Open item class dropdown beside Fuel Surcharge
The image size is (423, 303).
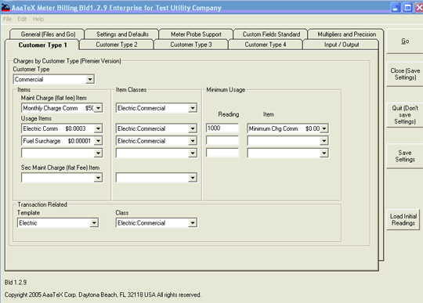193,141
